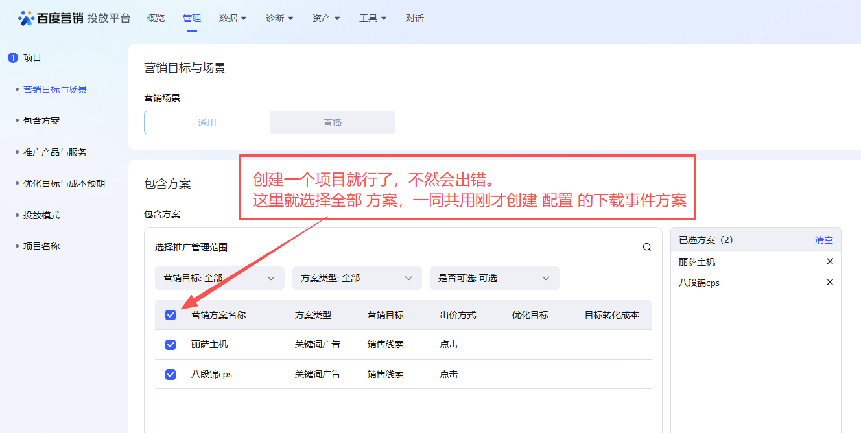Screen dimensions: 861x433
Task: Open the 营销目标: 全部 dropdown
Action: (x=220, y=278)
